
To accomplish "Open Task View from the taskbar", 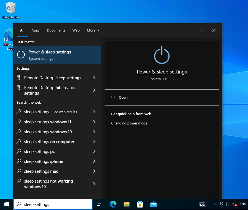I will tap(99, 204).
